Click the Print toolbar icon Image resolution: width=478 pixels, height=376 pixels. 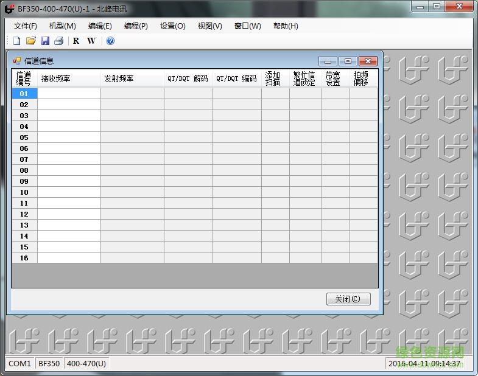point(59,41)
